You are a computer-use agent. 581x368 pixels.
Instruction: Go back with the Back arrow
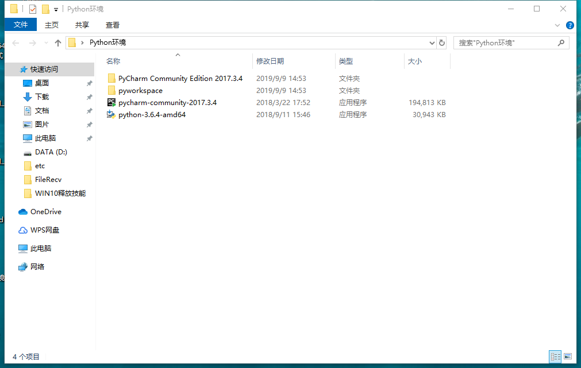16,43
